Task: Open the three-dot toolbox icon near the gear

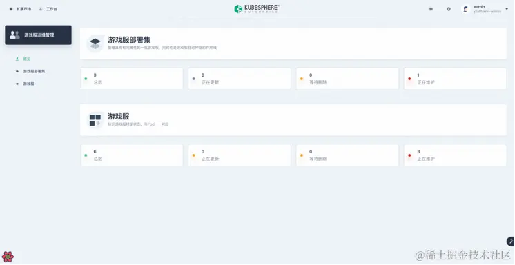Action: 430,9
